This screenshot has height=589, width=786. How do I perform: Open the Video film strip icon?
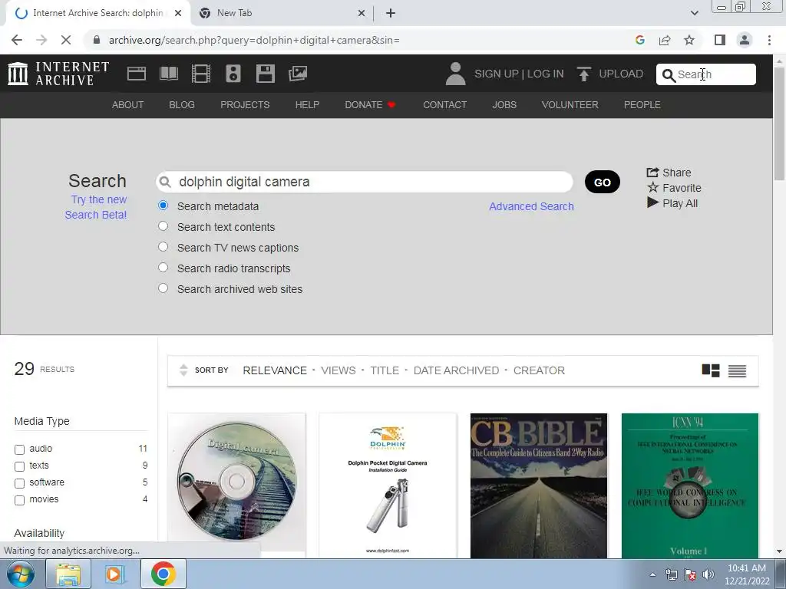tap(201, 74)
